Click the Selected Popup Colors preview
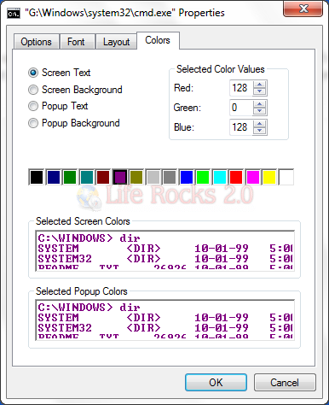 165,320
